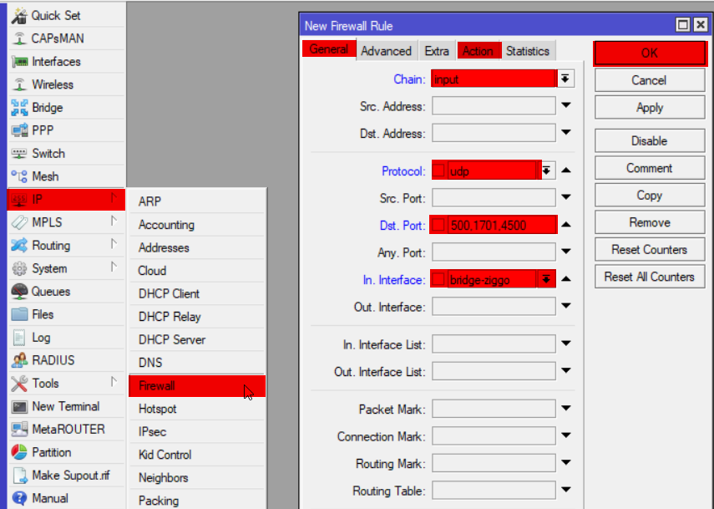Toggle the Protocol invert checkbox
The width and height of the screenshot is (714, 509).
coord(438,171)
